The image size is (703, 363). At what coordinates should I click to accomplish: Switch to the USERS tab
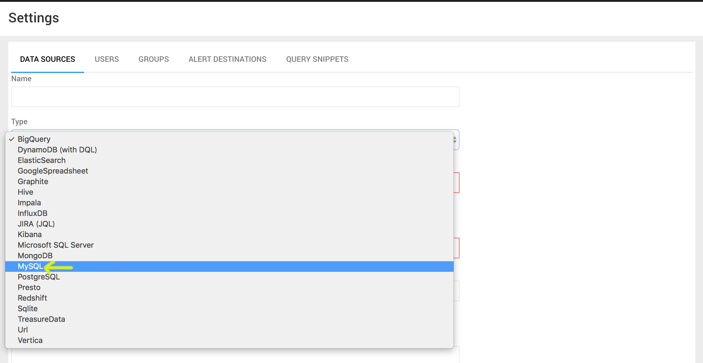[x=106, y=59]
